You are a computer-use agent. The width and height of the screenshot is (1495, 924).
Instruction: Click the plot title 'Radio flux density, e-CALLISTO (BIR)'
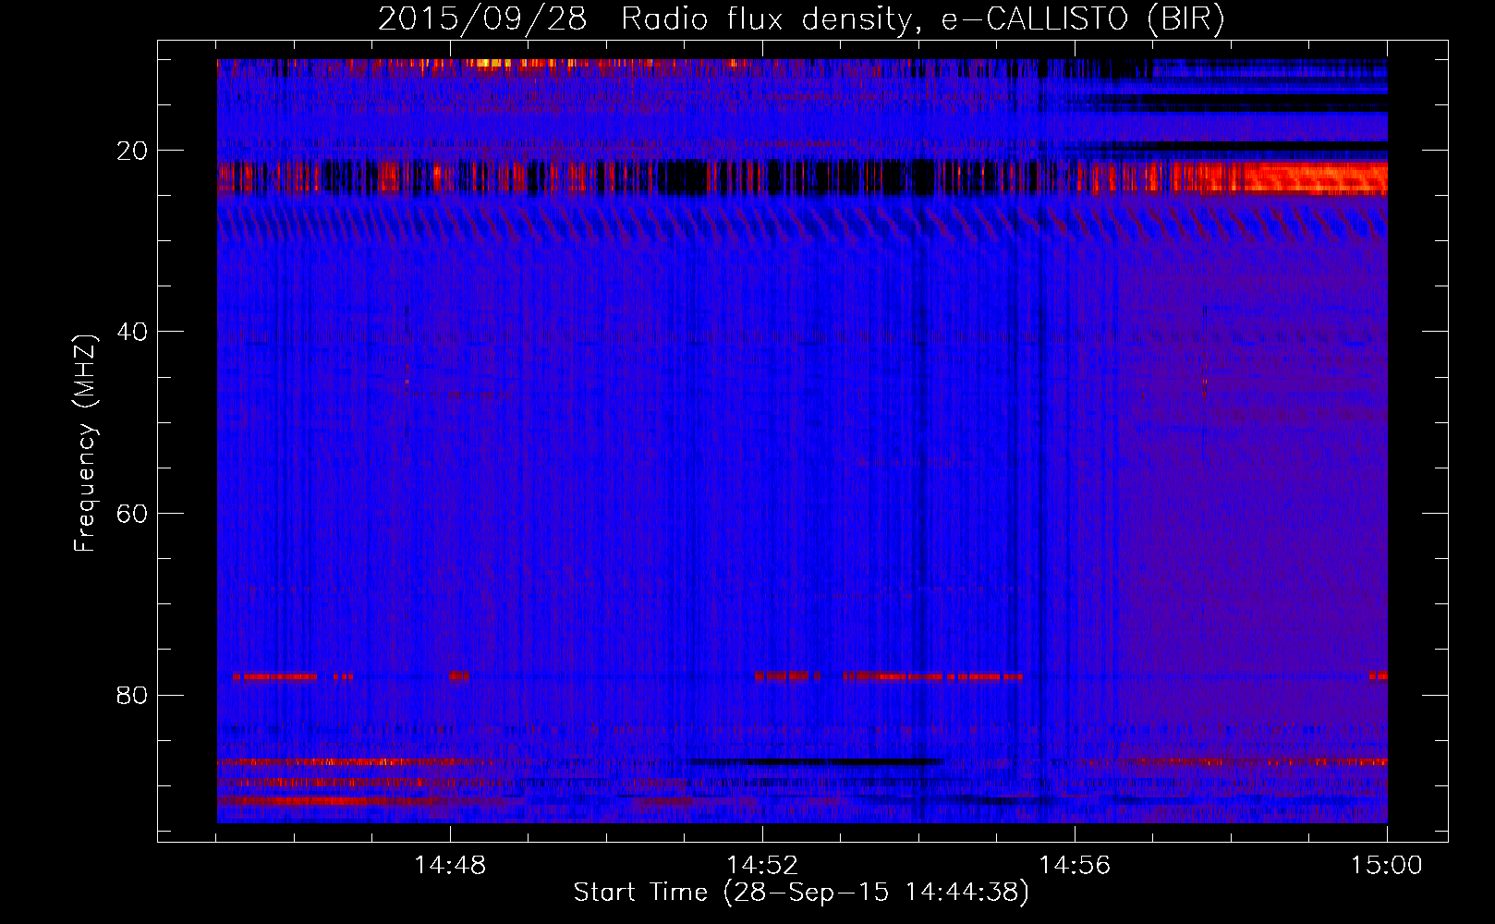click(x=922, y=19)
